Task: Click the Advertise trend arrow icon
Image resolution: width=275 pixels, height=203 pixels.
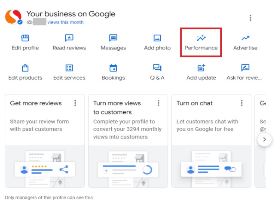Action: click(245, 38)
